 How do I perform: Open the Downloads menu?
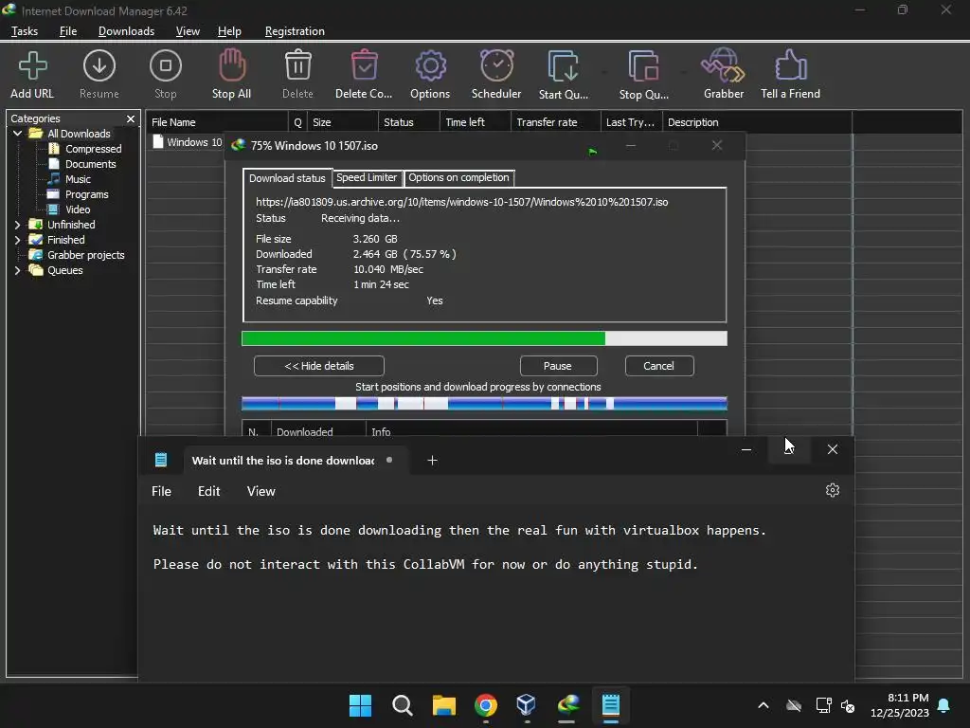click(x=126, y=31)
